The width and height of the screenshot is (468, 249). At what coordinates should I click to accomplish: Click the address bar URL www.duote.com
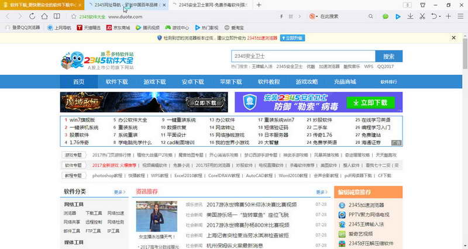125,17
